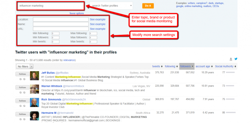Screen dimensions: 252x123
Task: Sort results by Social Authority header
Action: tap(224, 66)
